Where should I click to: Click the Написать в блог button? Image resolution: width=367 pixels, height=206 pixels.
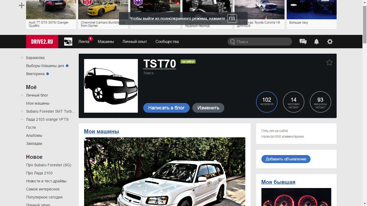click(166, 108)
